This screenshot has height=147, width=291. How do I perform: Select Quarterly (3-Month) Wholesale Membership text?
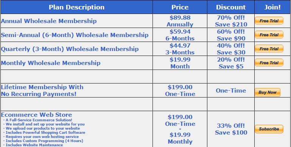pyautogui.click(x=70, y=49)
